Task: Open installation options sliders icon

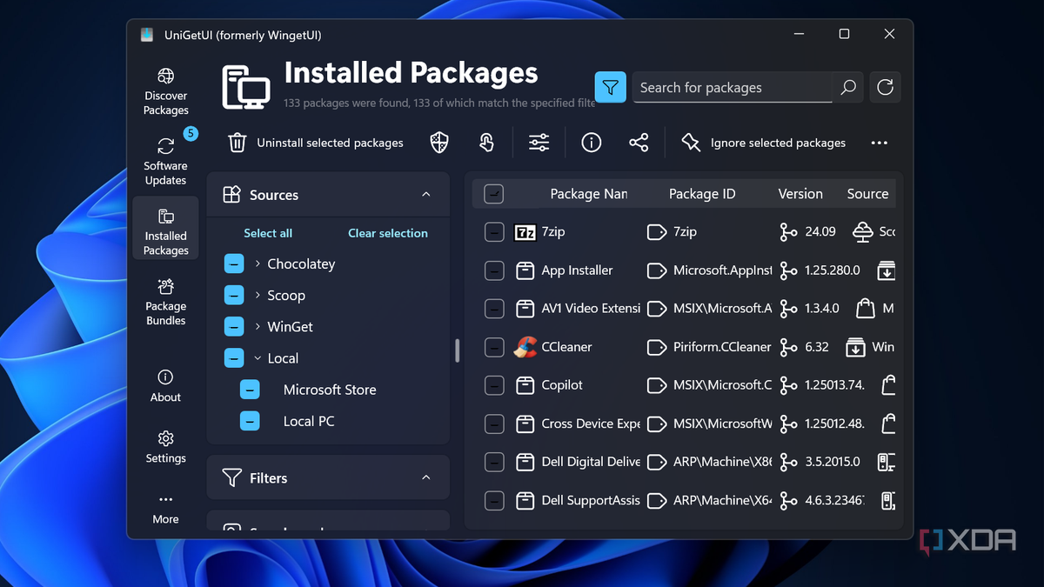Action: point(539,143)
